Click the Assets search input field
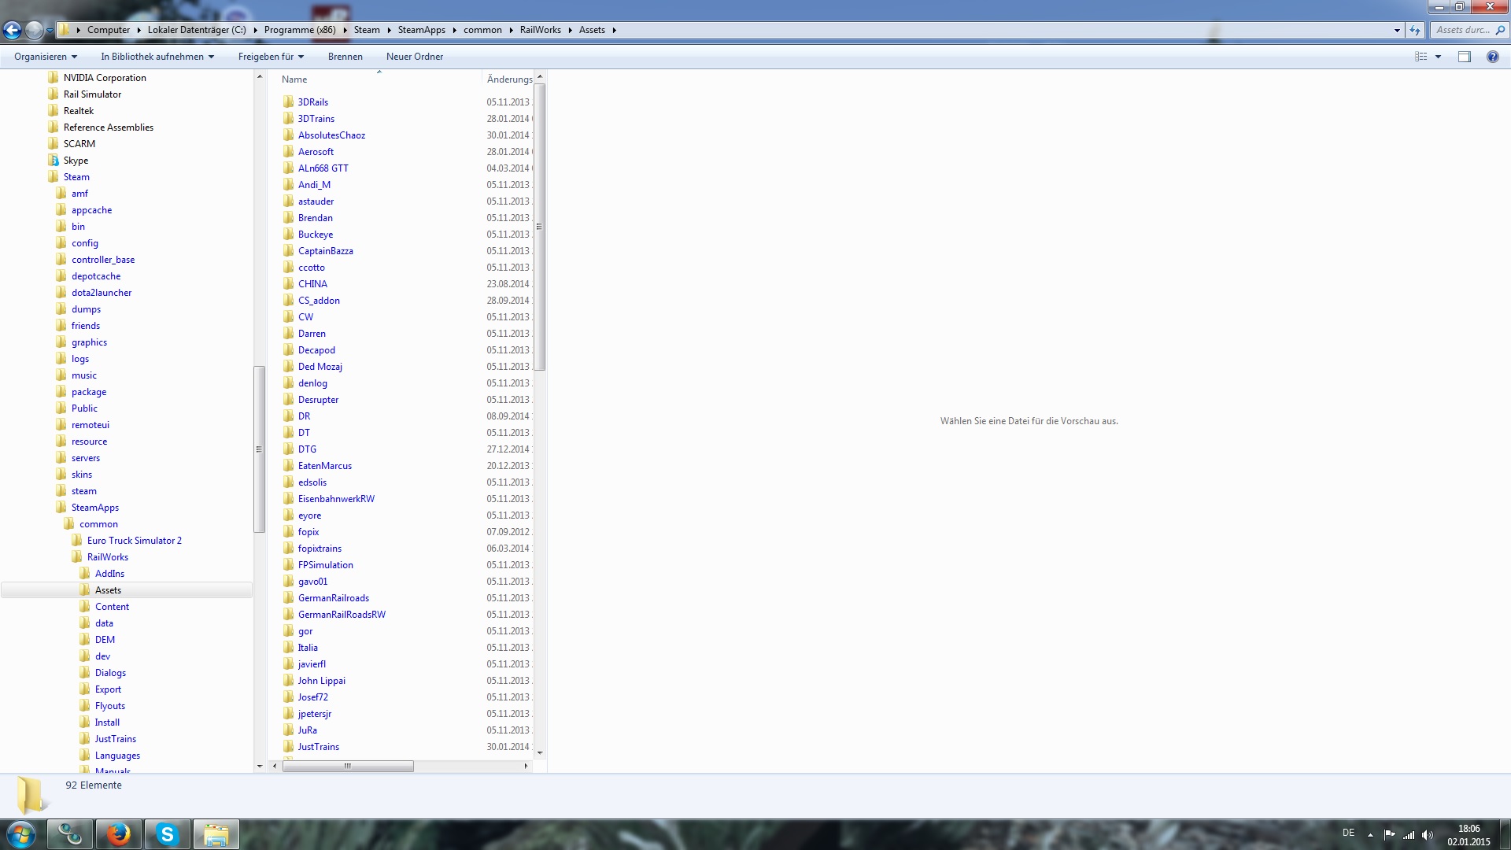 click(x=1462, y=30)
